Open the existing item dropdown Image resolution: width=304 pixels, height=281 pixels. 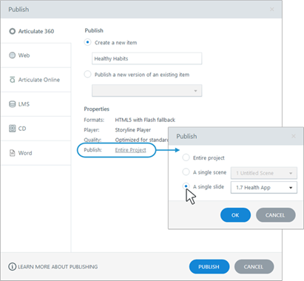[x=147, y=91]
